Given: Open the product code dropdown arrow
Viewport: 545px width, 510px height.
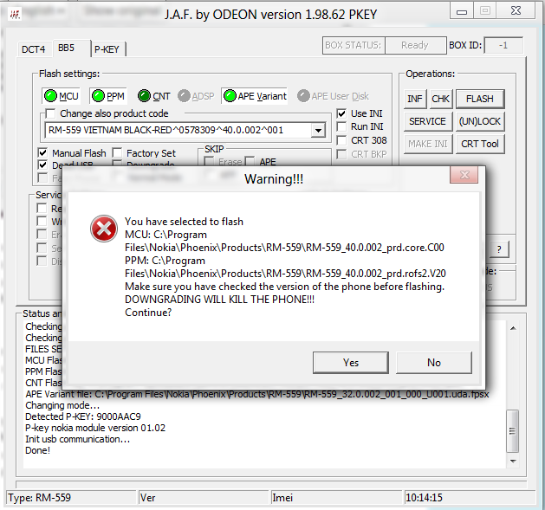Looking at the screenshot, I should pyautogui.click(x=318, y=131).
